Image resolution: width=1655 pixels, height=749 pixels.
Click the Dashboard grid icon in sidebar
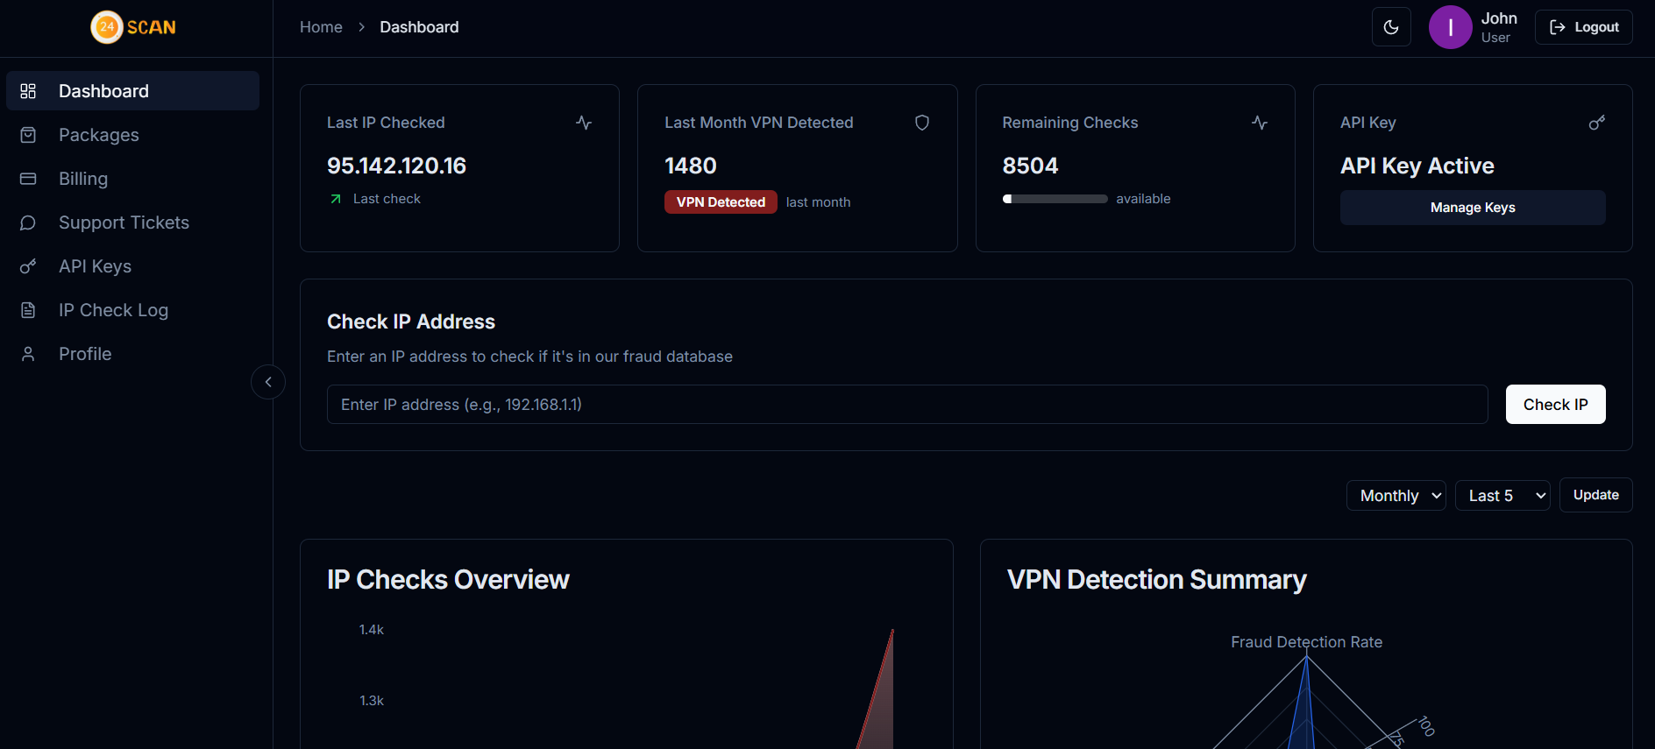click(28, 91)
